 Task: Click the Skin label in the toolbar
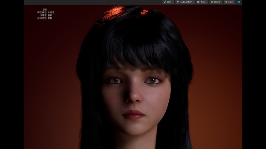tap(169, 2)
